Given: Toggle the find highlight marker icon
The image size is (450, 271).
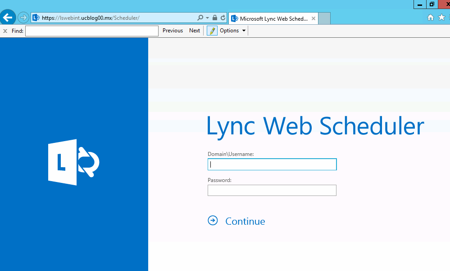Looking at the screenshot, I should 212,31.
